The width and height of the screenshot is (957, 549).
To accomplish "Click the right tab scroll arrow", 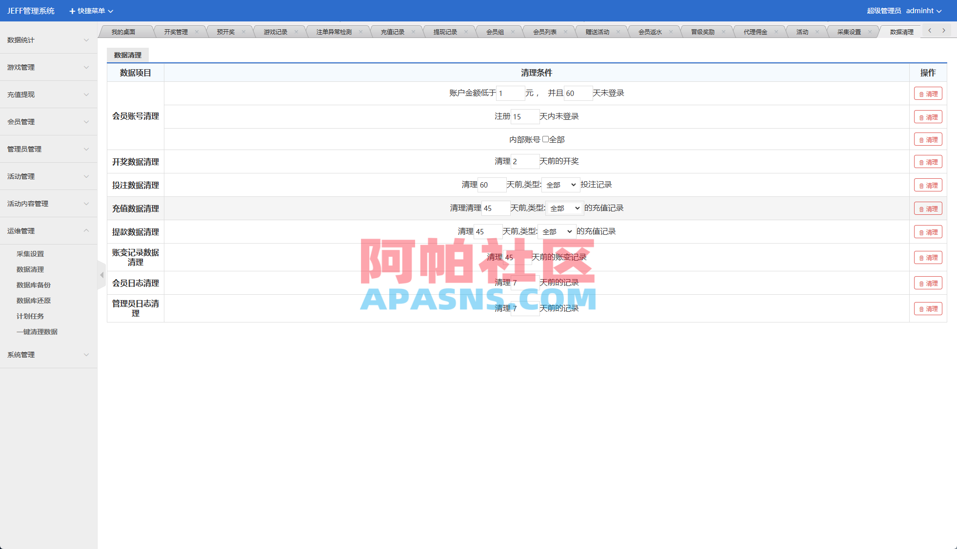I will tap(944, 30).
